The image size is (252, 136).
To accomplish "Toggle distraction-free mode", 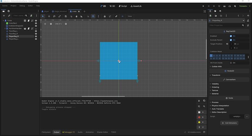I will pos(205,11).
